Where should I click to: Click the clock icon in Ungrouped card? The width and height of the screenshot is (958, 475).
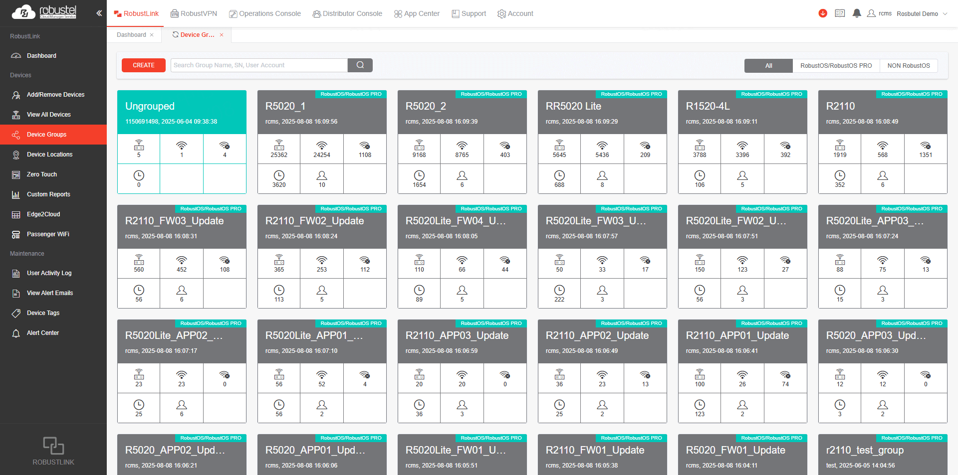[x=139, y=176]
